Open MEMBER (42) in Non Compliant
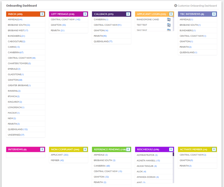The height and width of the screenshot is (187, 224). click(x=57, y=160)
